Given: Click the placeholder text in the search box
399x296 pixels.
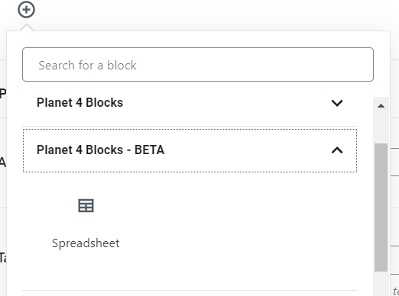Looking at the screenshot, I should tap(87, 66).
